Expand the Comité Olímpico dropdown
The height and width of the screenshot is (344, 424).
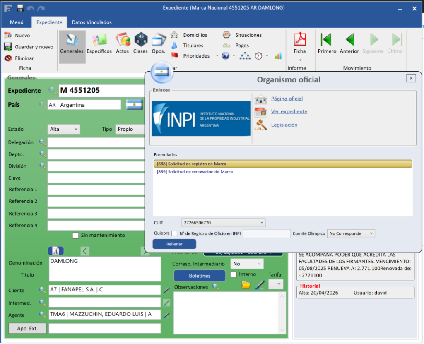click(371, 233)
